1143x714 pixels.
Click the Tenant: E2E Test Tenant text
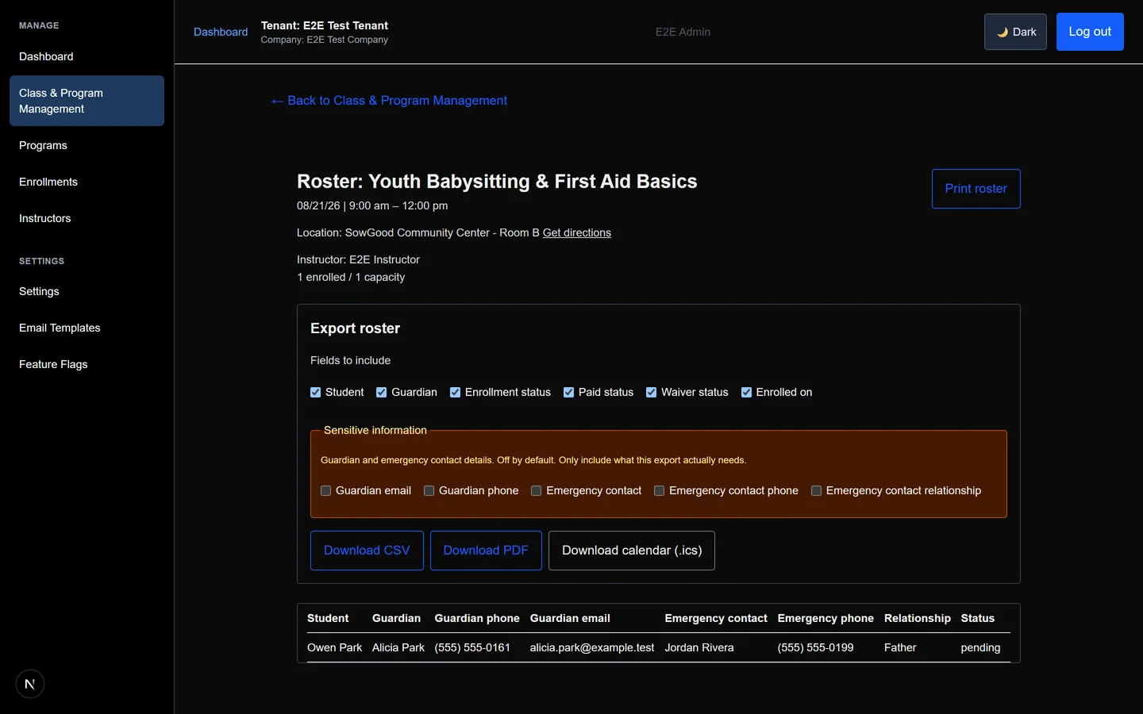(325, 25)
